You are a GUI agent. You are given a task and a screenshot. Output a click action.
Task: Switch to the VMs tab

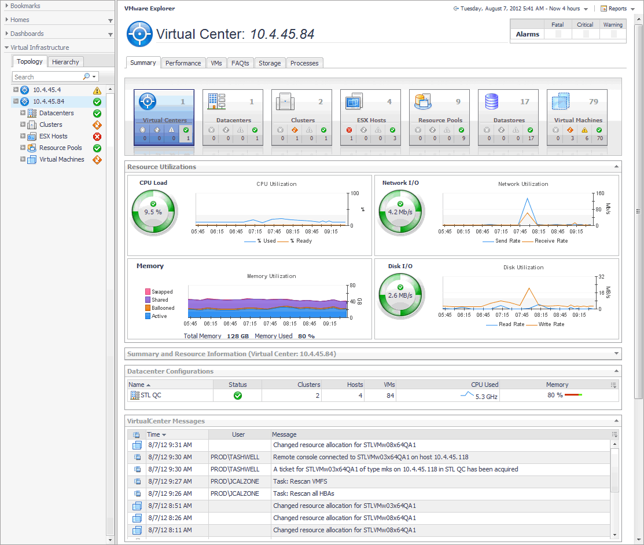216,63
